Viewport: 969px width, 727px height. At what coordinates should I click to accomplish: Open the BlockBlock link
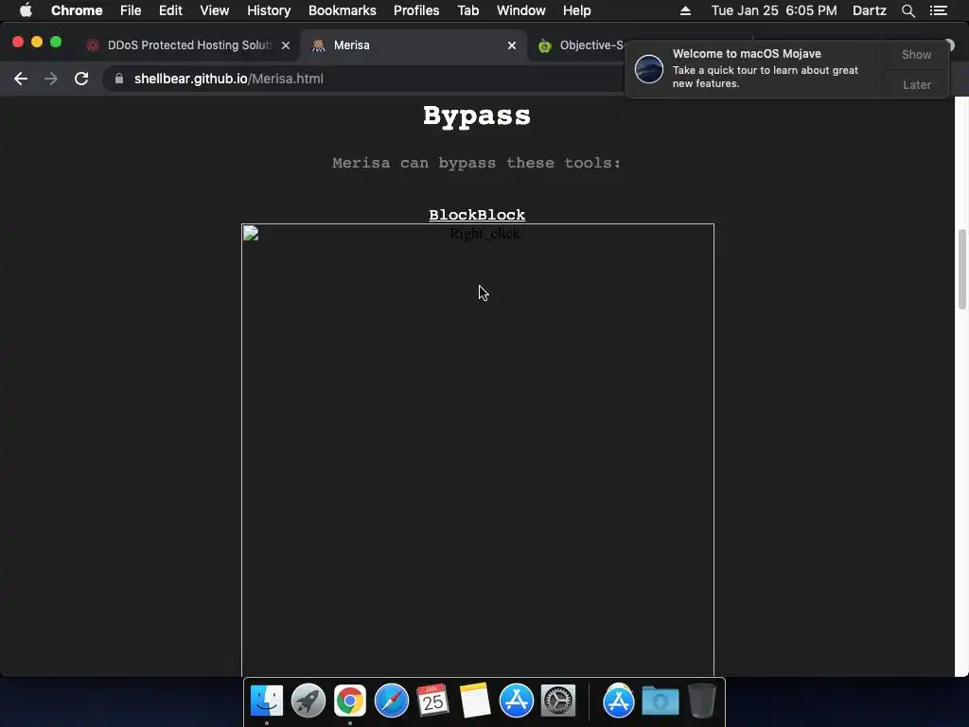point(477,215)
